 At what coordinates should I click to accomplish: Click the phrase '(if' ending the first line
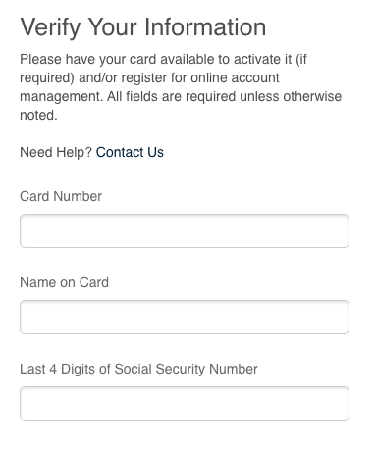pos(301,60)
